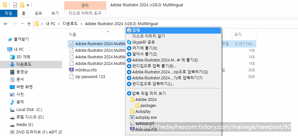Click 다운로드 in address breadcrumb

coord(70,24)
